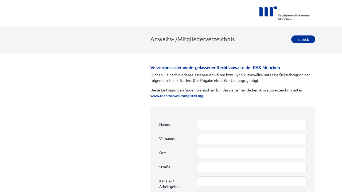Viewport: 342px width, 192px height.
Task: Click the Rechtsanwaltskammer München logo
Action: 285,13
